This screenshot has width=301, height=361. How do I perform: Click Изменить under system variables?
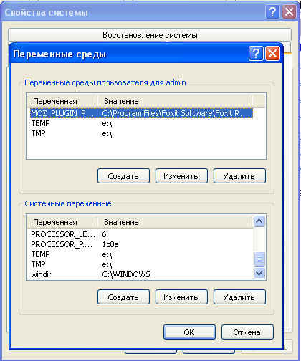[181, 297]
